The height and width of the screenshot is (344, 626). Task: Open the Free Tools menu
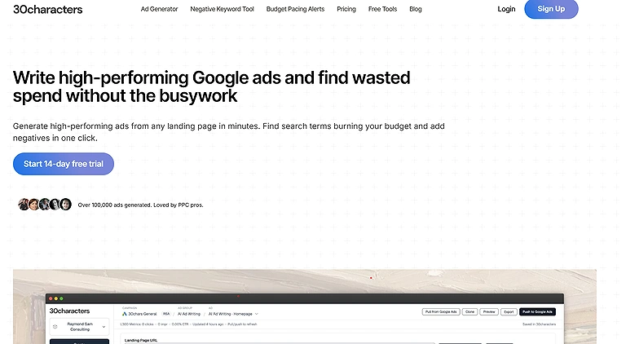tap(382, 9)
